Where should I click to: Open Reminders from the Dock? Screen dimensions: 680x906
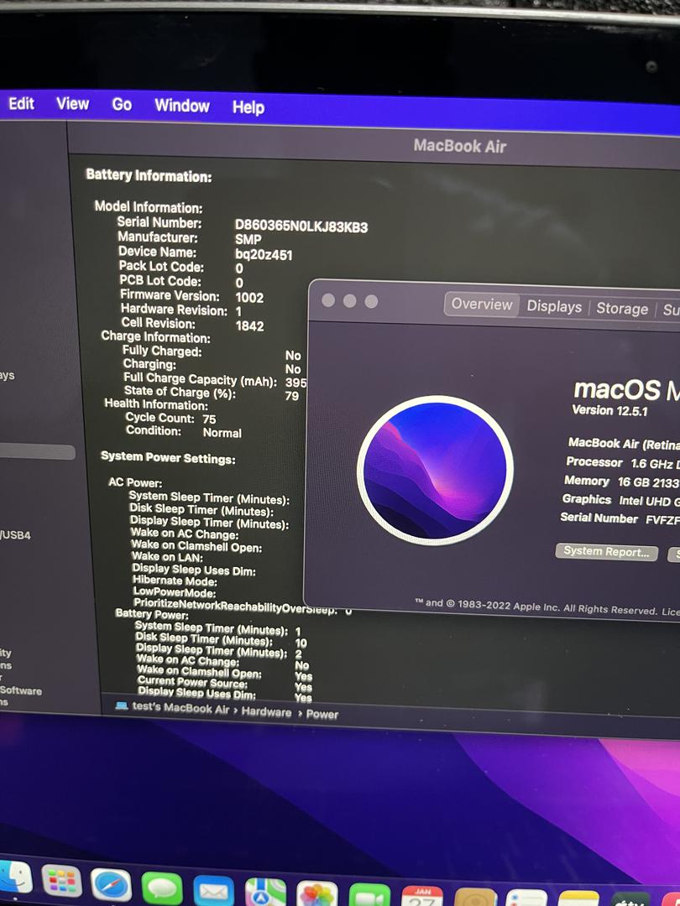click(x=526, y=898)
